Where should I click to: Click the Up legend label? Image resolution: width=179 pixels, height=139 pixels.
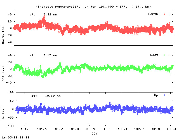point(156,95)
